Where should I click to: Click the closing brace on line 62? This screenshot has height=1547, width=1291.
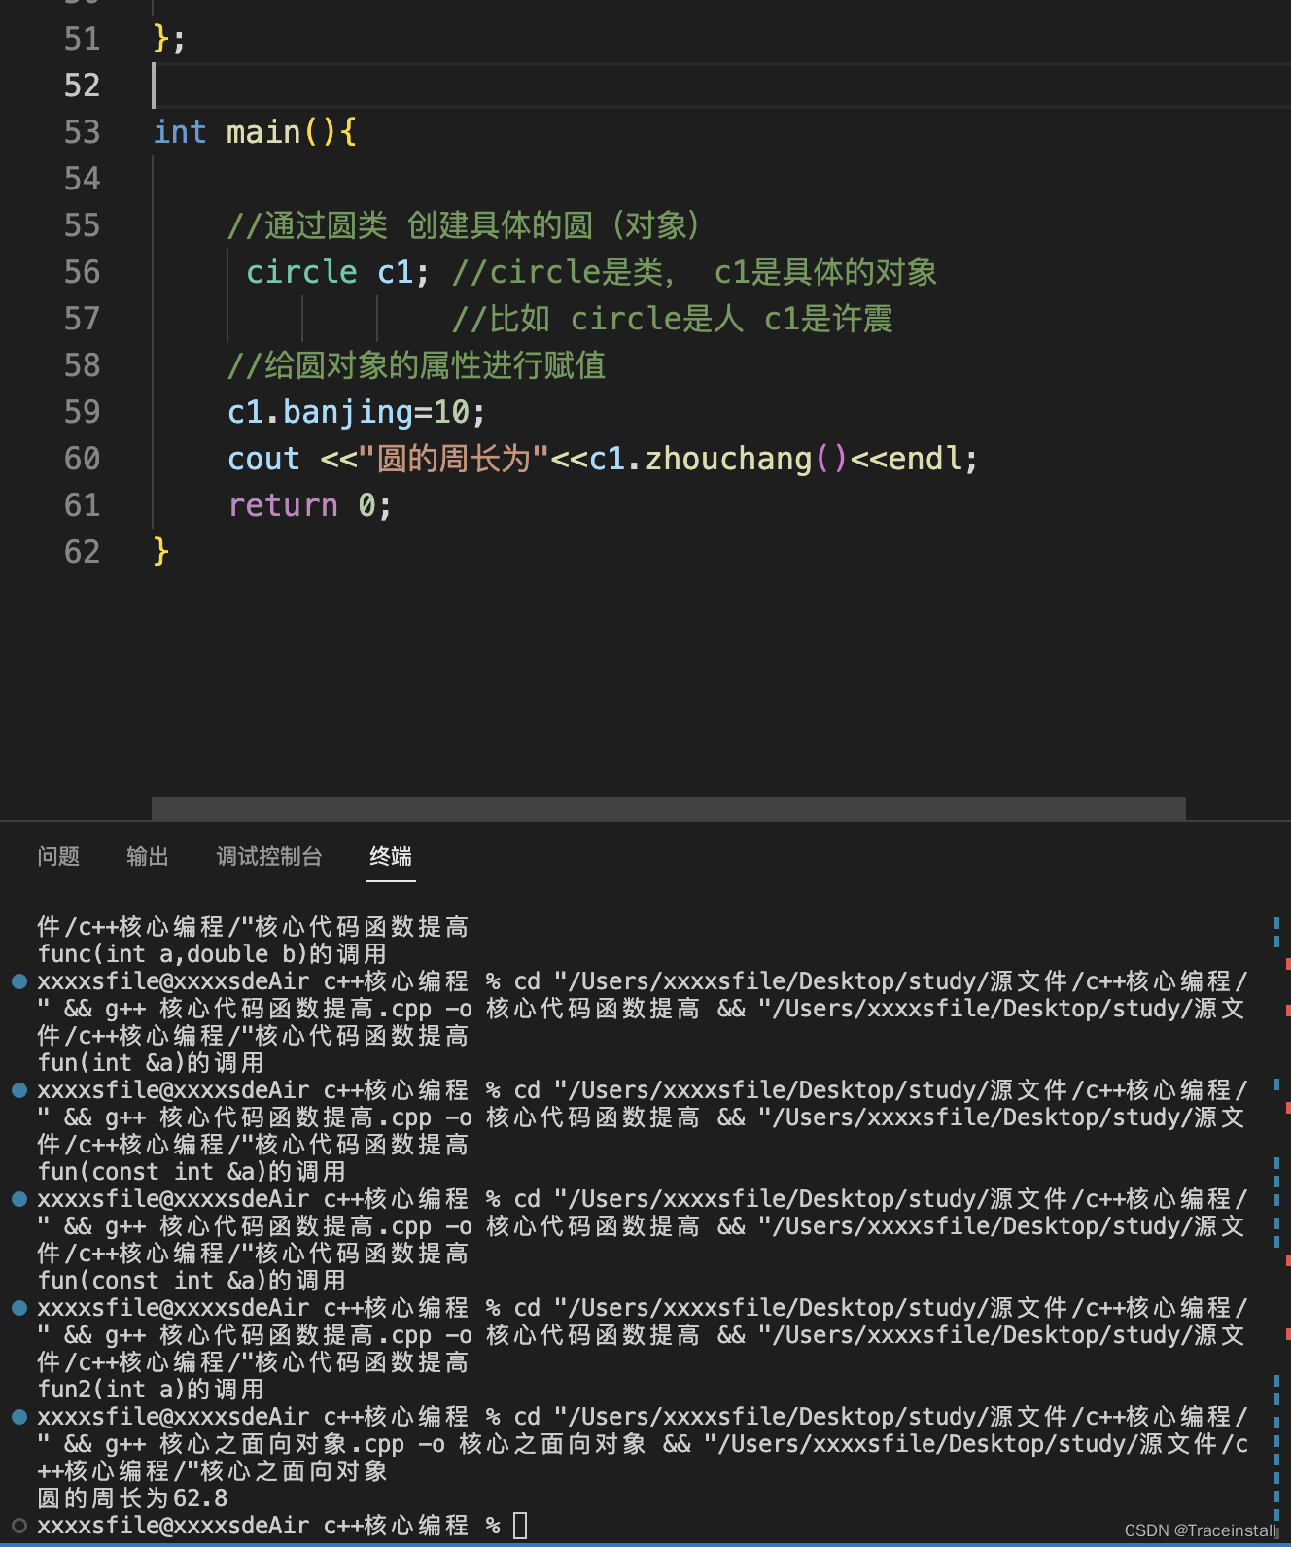pos(161,552)
